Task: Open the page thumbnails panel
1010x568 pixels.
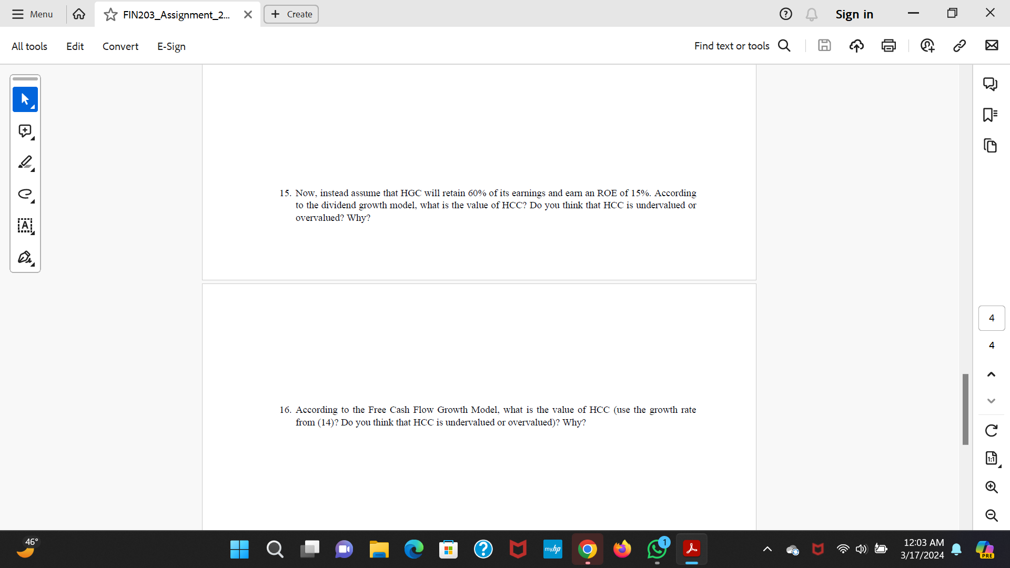Action: 991,146
